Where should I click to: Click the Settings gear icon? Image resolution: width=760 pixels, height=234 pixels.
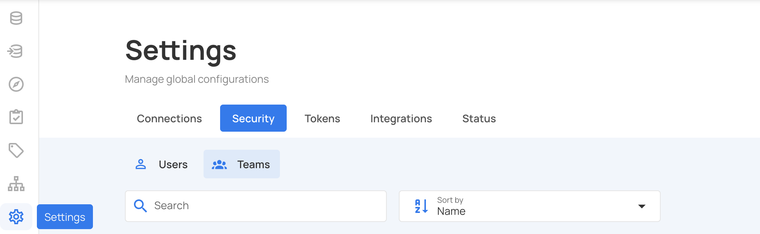coord(16,217)
